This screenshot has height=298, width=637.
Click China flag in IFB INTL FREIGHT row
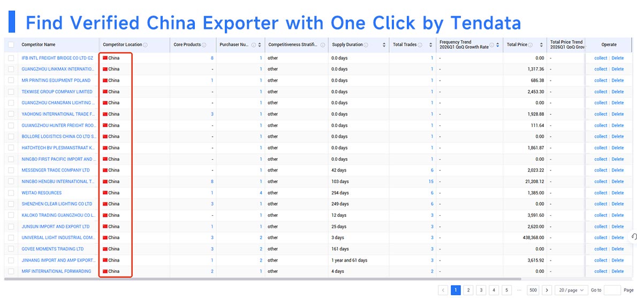click(x=105, y=58)
